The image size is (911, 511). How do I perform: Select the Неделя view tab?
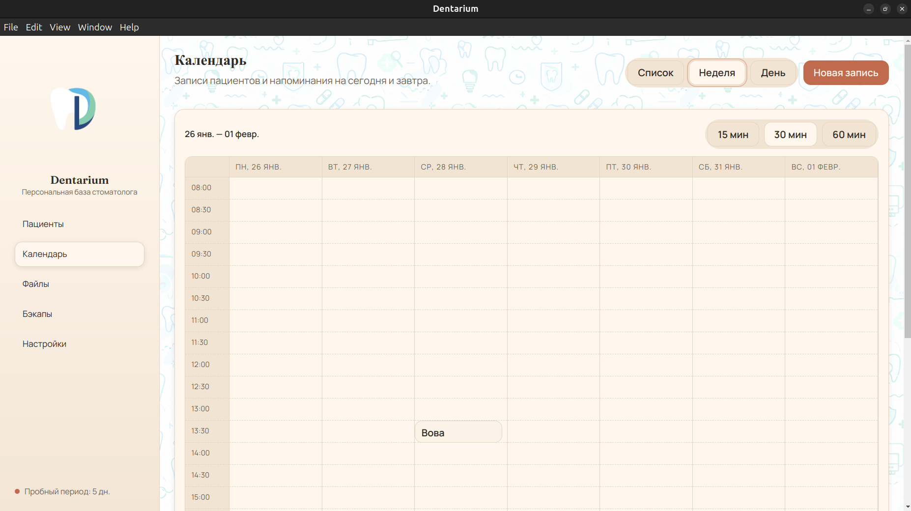pyautogui.click(x=716, y=73)
